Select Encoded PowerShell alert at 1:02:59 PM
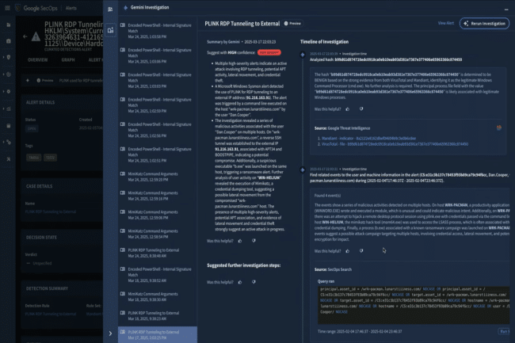The image size is (515, 343). pos(158,105)
